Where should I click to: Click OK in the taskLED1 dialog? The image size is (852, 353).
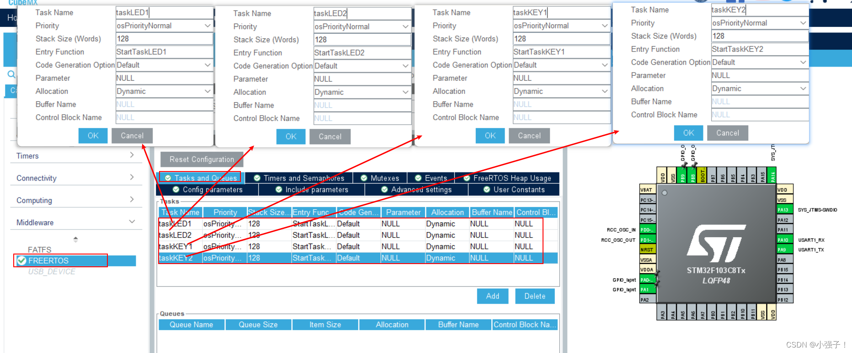click(93, 136)
